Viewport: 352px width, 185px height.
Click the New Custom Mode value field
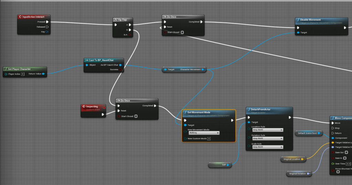[x=209, y=139]
